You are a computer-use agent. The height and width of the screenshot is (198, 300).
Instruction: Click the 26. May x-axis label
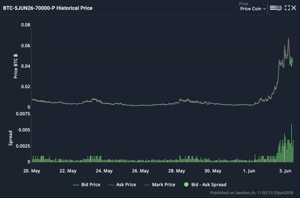[x=141, y=171]
